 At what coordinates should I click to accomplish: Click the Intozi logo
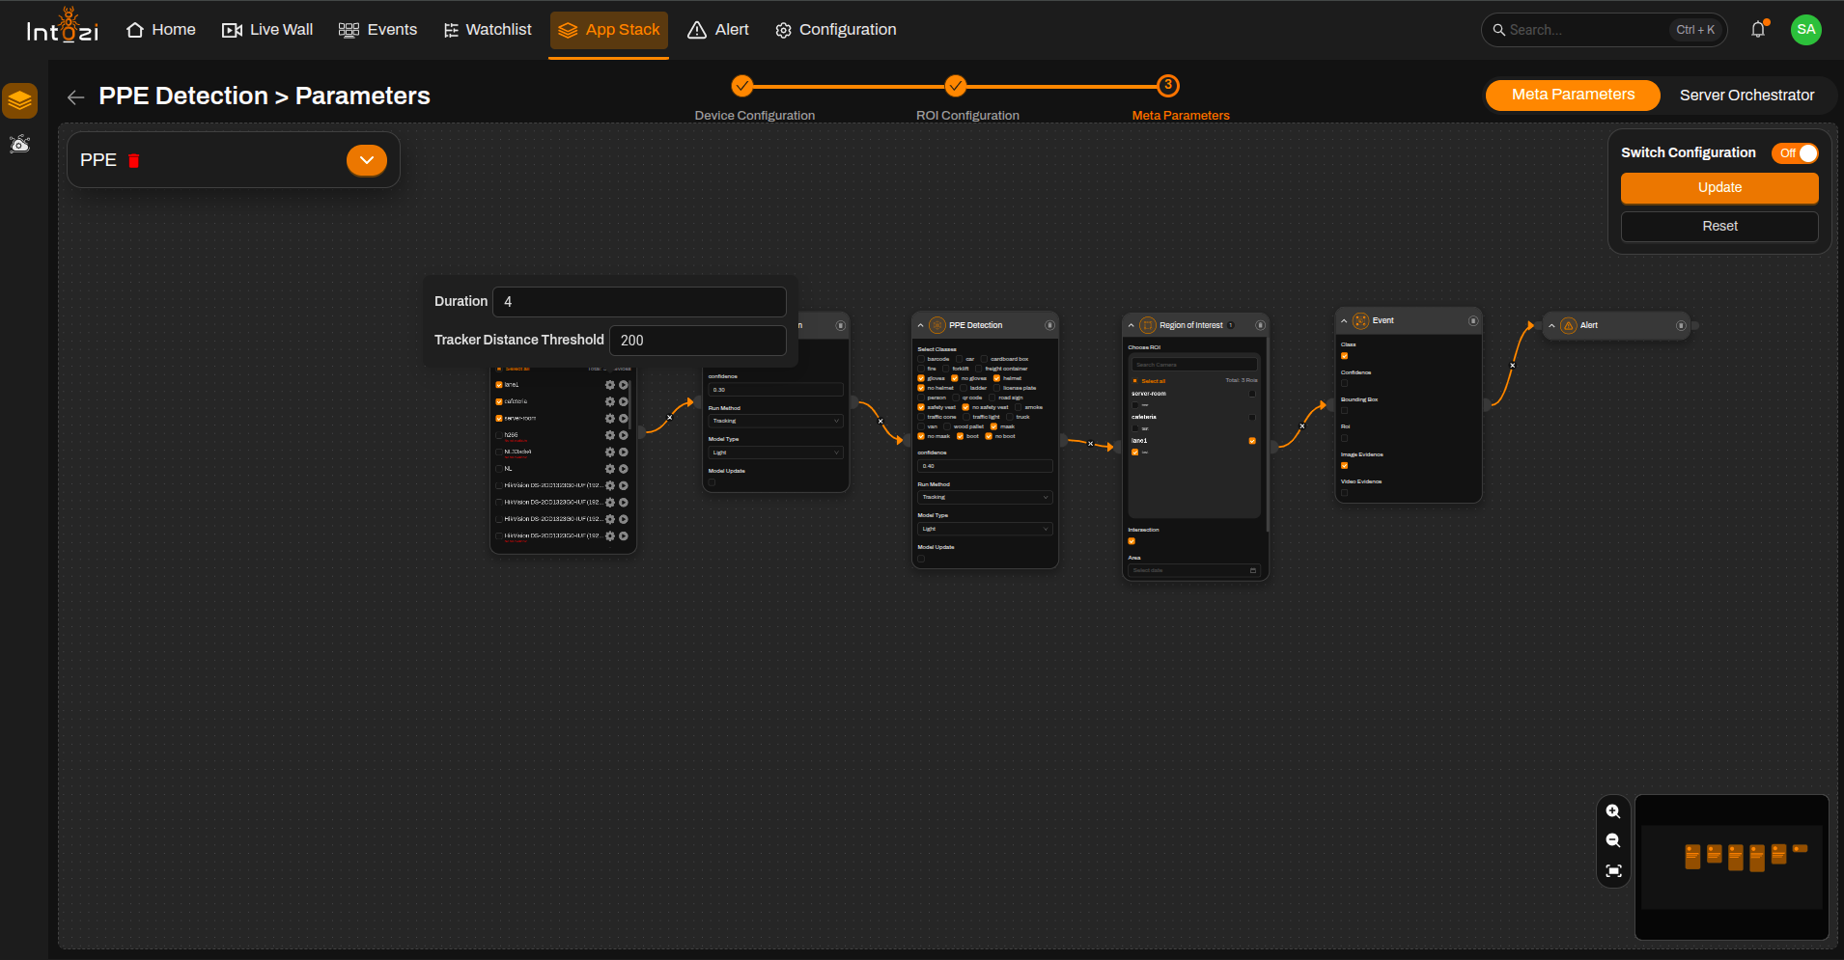pyautogui.click(x=63, y=27)
